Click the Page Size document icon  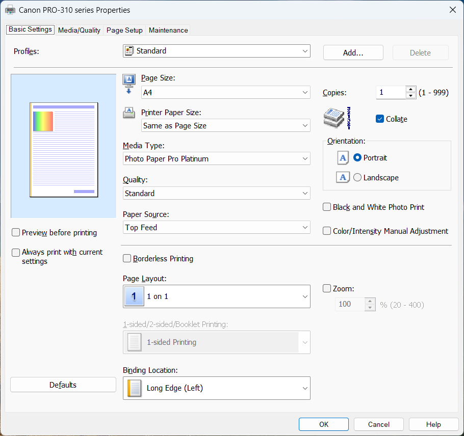point(129,84)
